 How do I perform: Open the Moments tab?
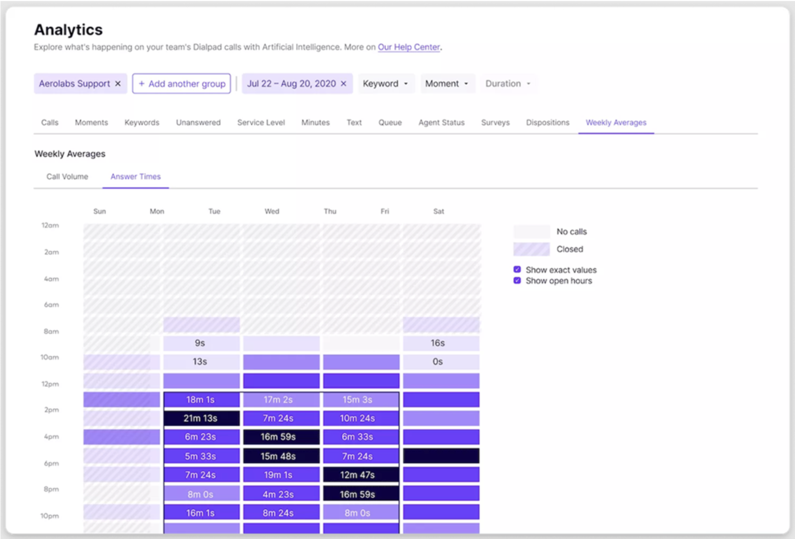[91, 122]
